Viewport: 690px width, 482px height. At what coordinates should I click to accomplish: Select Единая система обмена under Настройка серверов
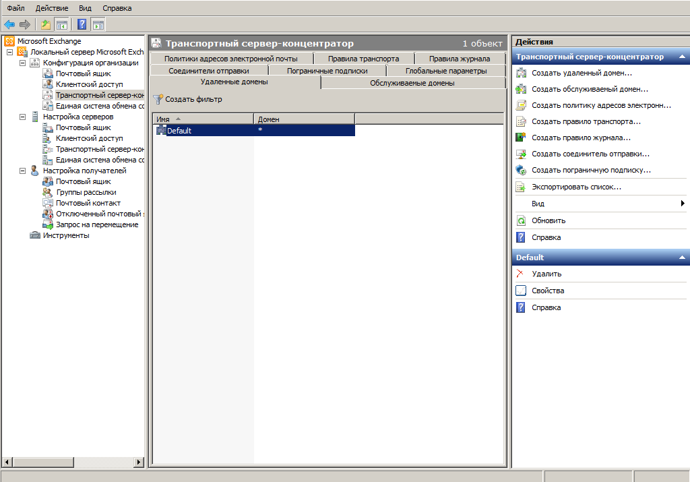pos(100,160)
